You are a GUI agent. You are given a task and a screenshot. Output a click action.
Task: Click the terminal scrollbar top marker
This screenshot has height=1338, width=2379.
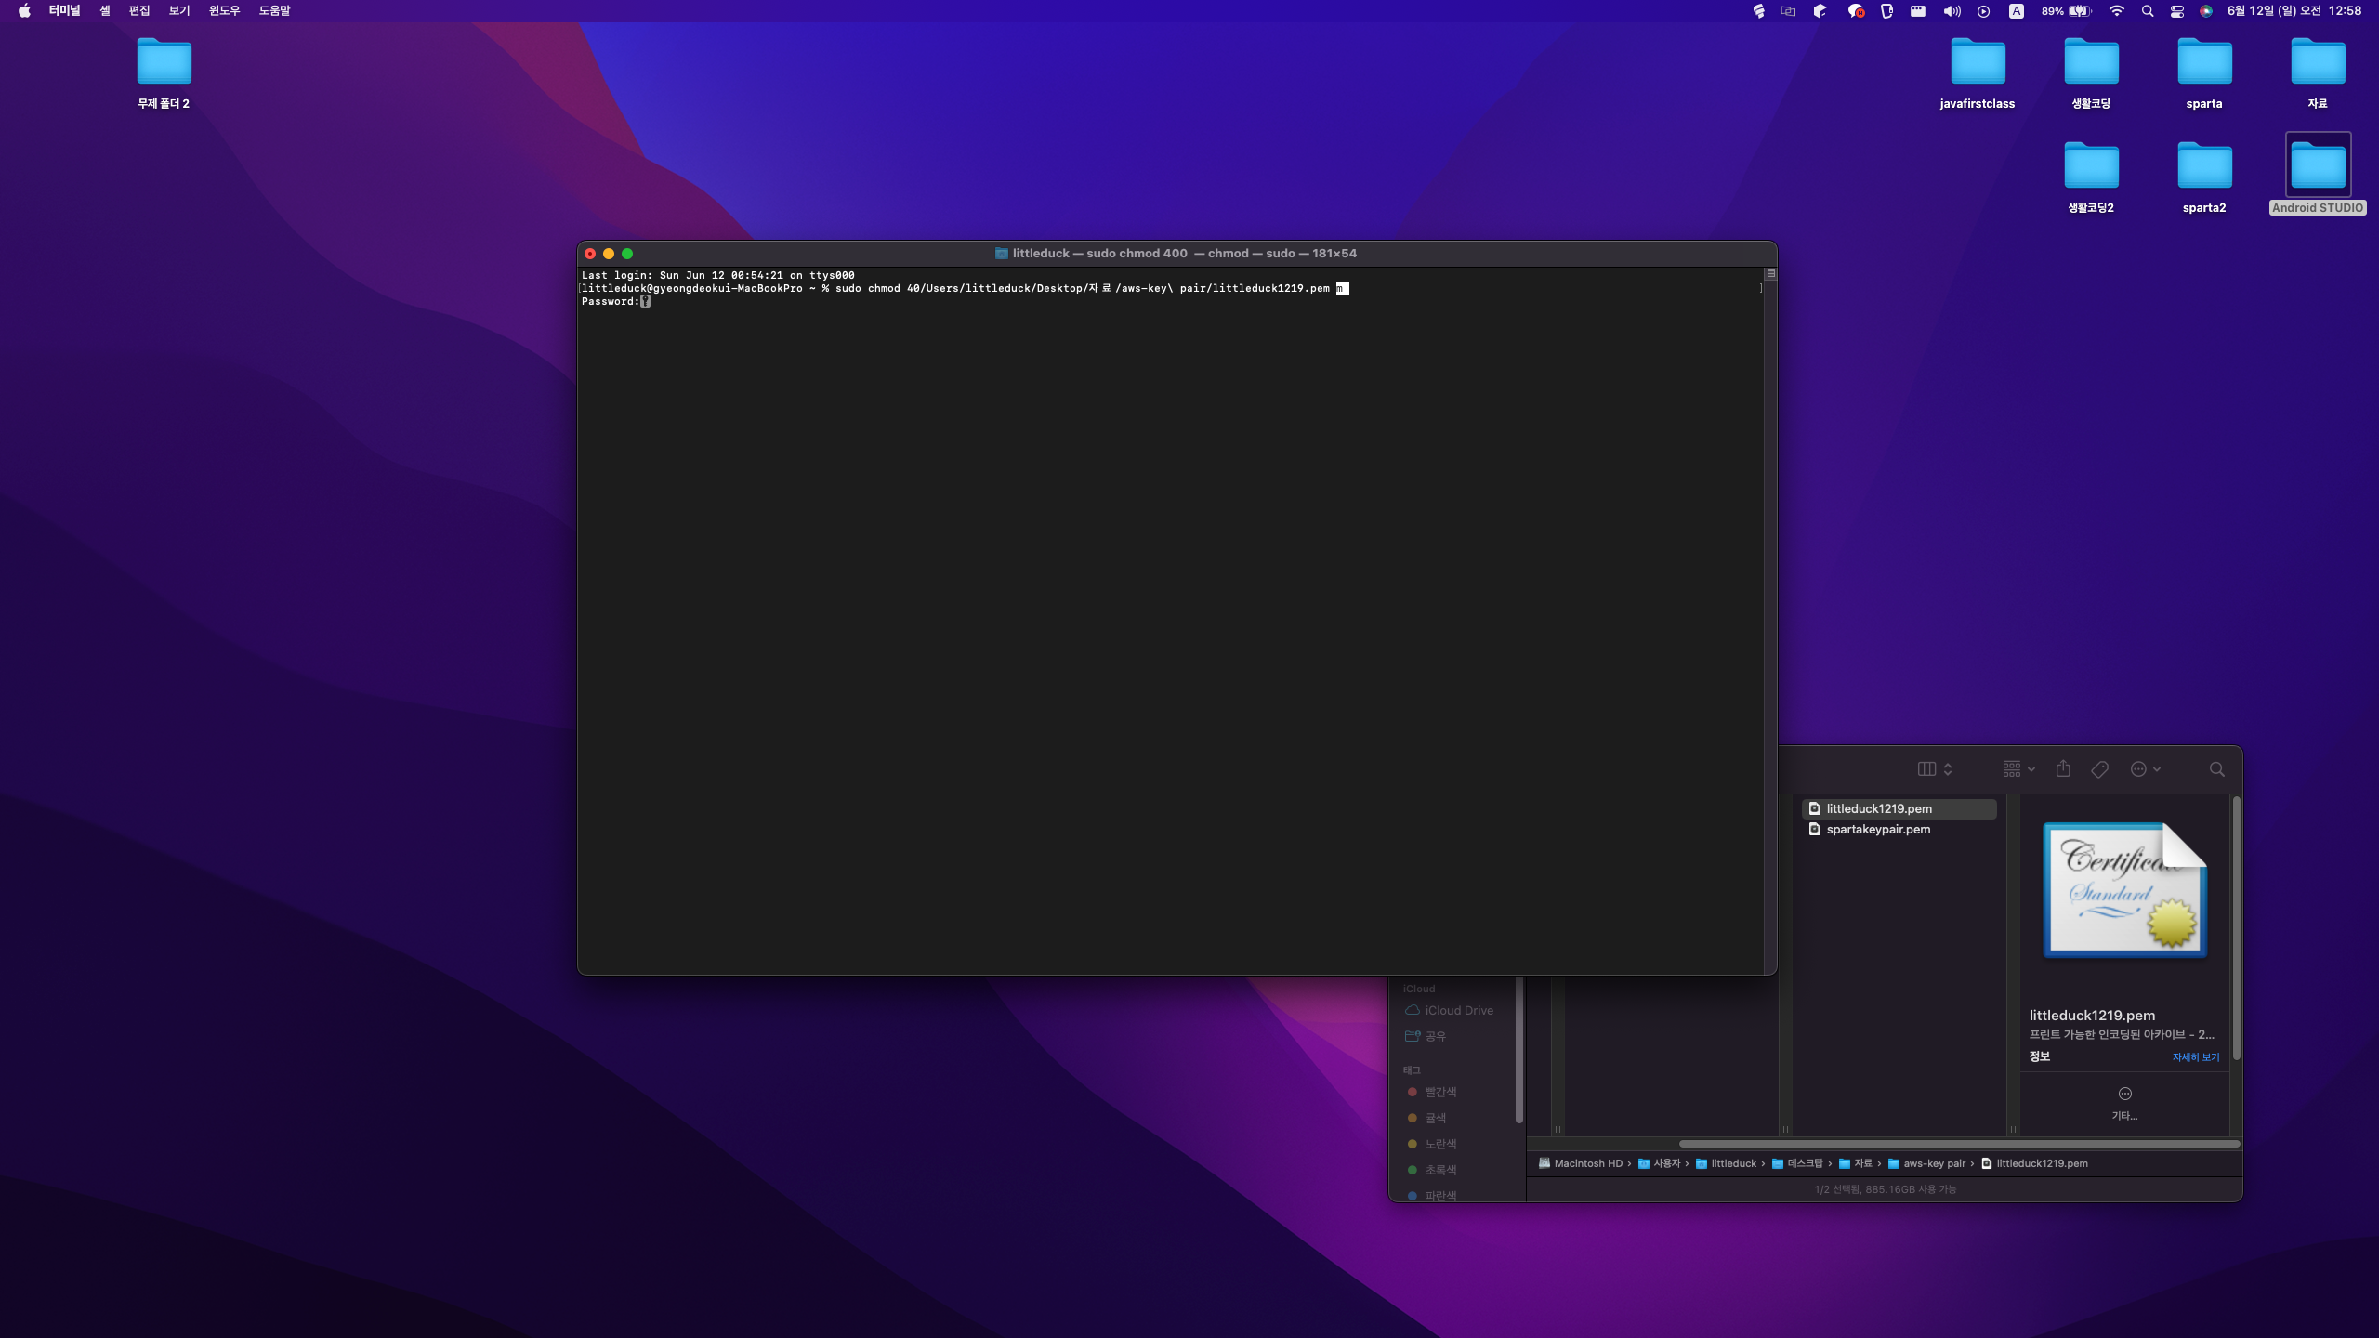(x=1770, y=274)
